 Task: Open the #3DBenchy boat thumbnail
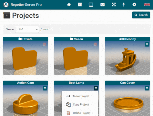pos(127,58)
